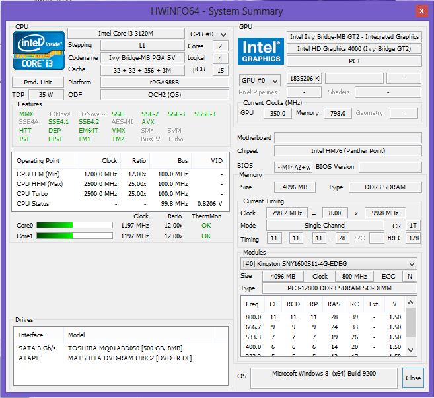Click the Logical value 4 field
Viewport: 434px width, 398px height.
pos(221,58)
